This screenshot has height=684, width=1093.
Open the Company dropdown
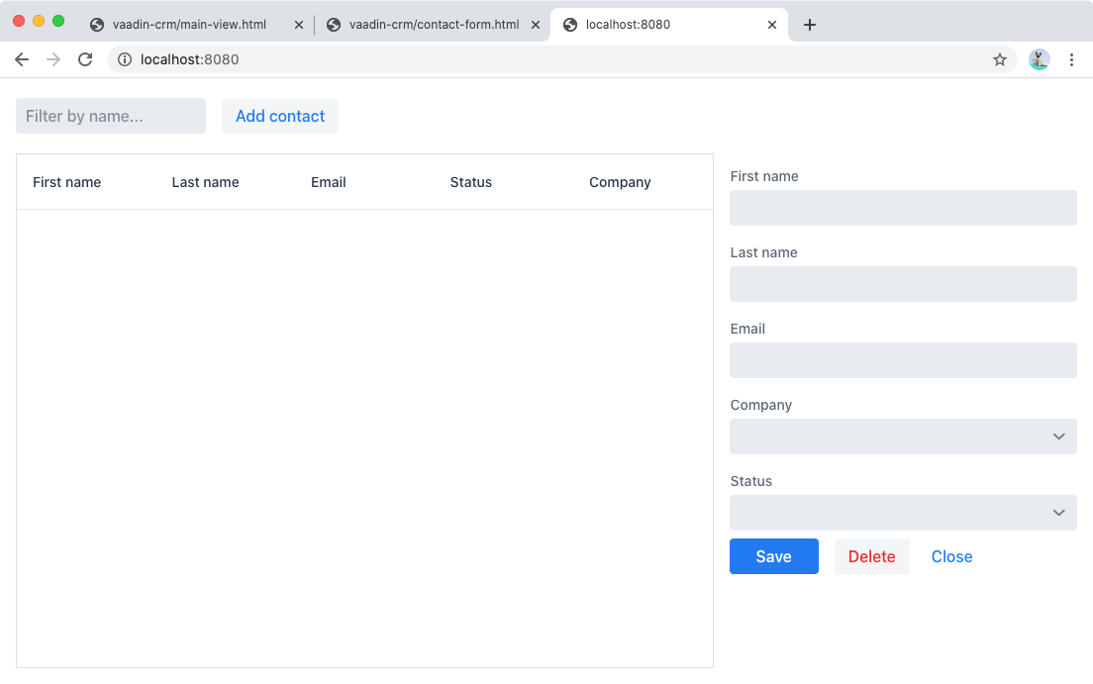tap(903, 437)
